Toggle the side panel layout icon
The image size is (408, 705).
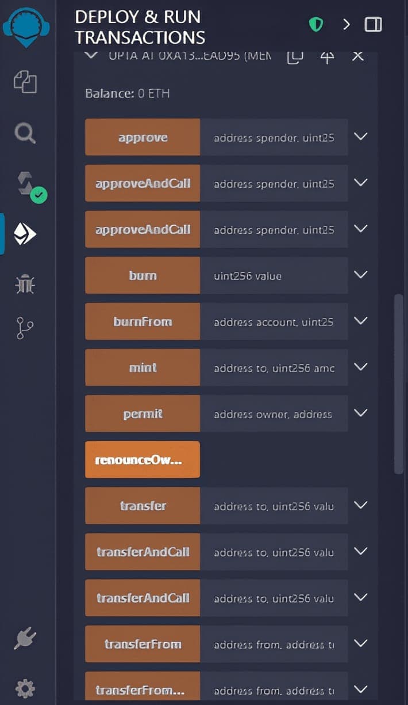(374, 24)
